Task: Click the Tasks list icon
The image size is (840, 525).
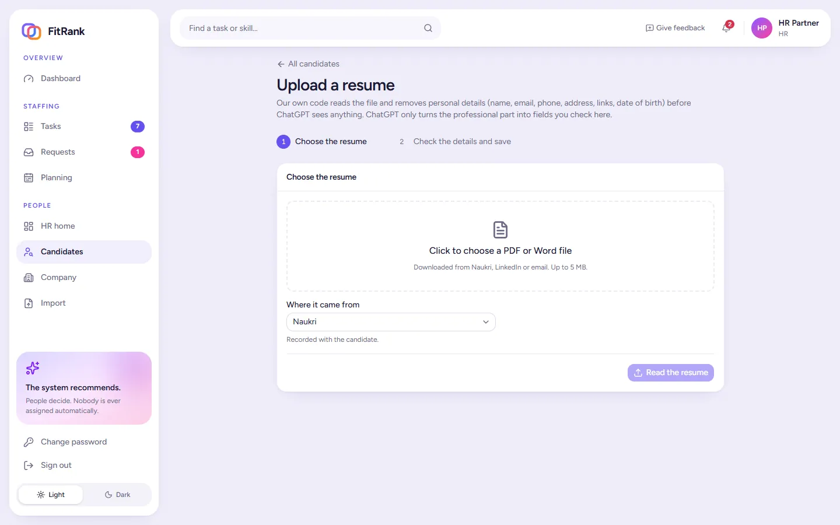Action: pos(29,127)
